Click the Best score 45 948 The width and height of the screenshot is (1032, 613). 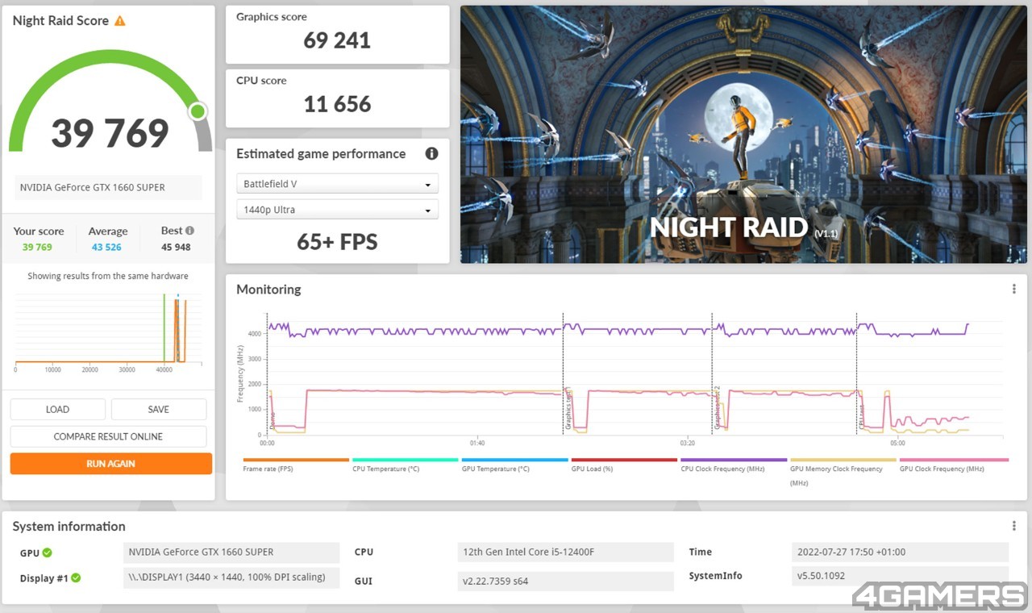click(x=176, y=247)
